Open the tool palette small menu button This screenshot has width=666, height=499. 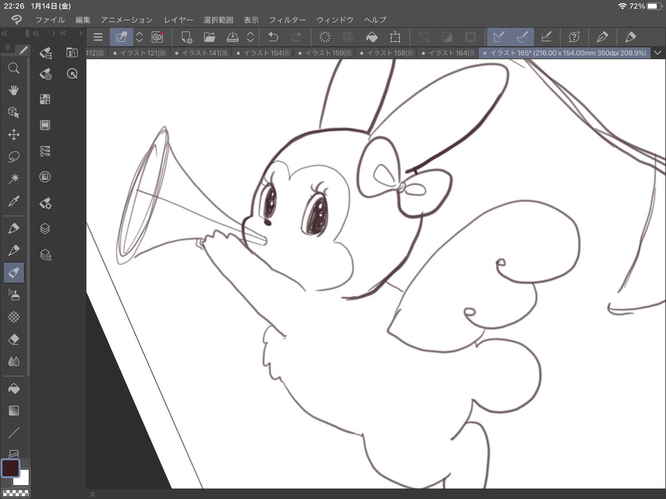coord(7,48)
